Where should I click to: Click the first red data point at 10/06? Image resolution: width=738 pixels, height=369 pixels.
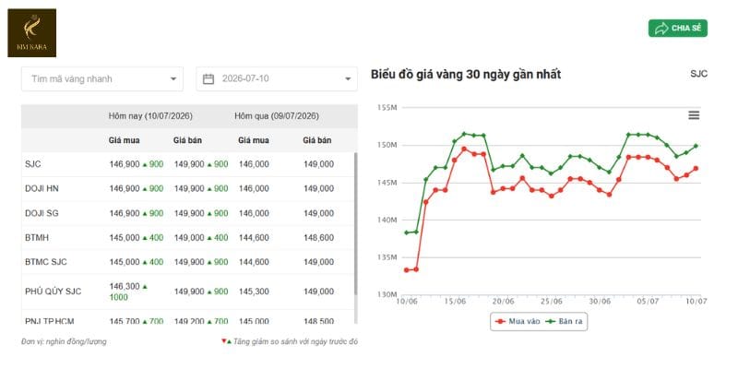407,269
